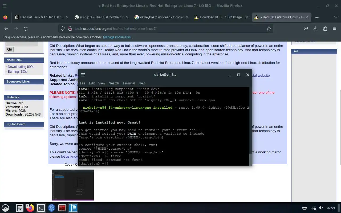
Task: Open the printer tray icon
Action: (x=305, y=208)
